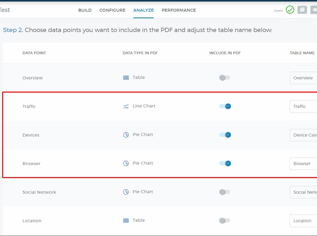The image size is (317, 236).
Task: Turn off Devices include in PDF toggle
Action: [x=225, y=135]
